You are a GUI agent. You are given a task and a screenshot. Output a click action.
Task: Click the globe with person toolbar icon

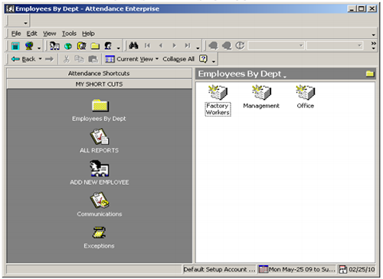pos(29,46)
